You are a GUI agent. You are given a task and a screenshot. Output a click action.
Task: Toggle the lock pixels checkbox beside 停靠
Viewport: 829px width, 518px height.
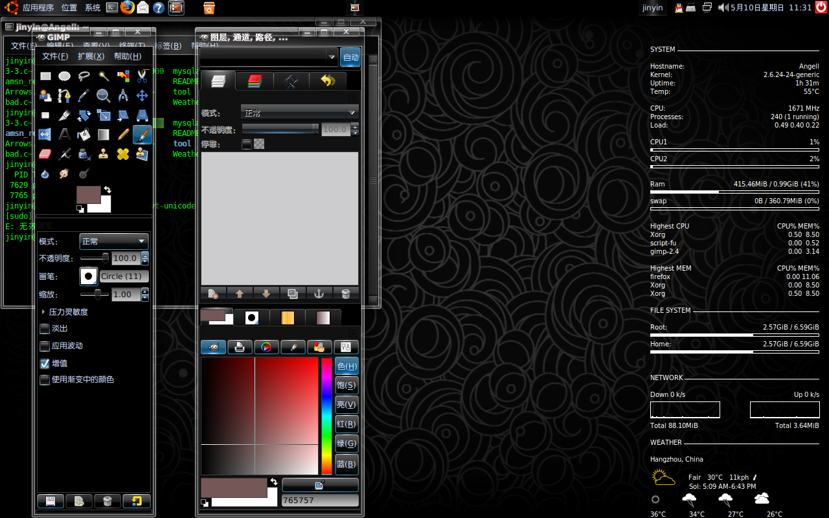247,144
